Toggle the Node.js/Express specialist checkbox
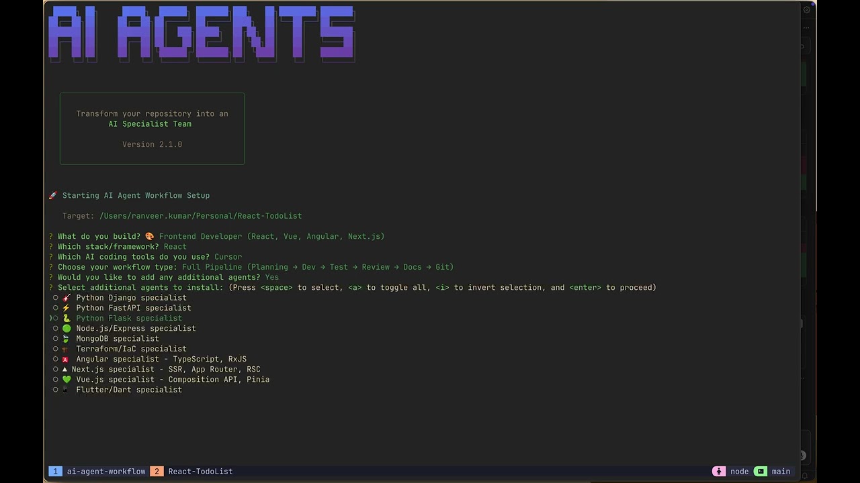The height and width of the screenshot is (483, 860). 56,329
